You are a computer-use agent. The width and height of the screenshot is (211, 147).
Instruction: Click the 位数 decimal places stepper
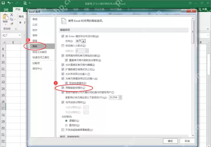(87, 51)
